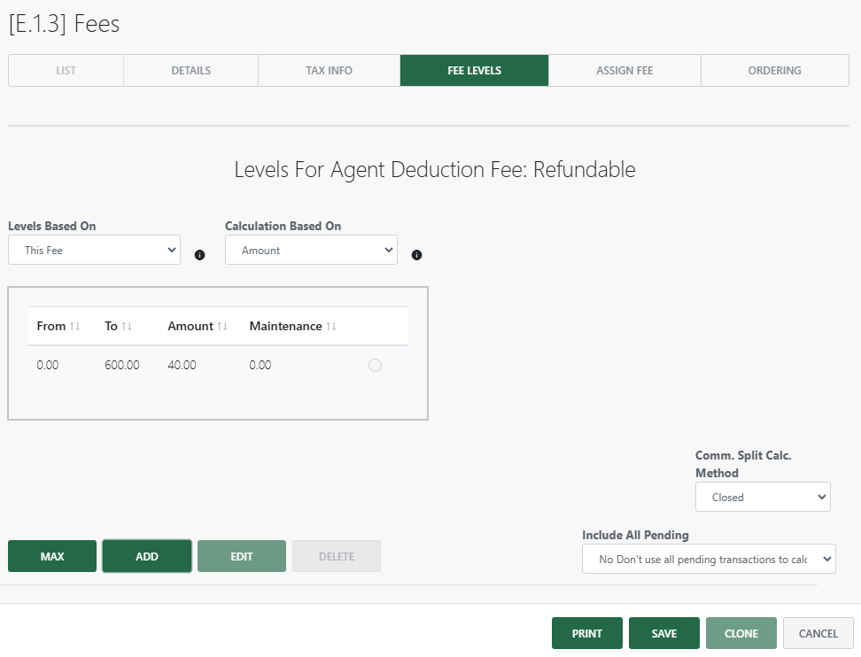Switch to the ASSIGN FEE tab
Viewport: 861px width, 657px height.
tap(624, 70)
